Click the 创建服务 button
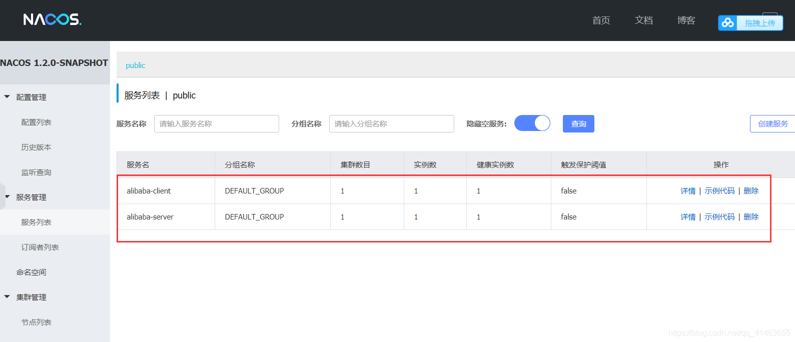The height and width of the screenshot is (342, 795). (x=772, y=123)
